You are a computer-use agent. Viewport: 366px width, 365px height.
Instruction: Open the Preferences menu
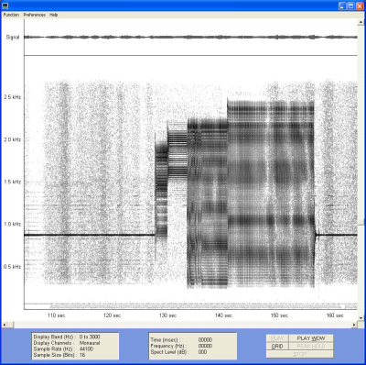(x=35, y=15)
